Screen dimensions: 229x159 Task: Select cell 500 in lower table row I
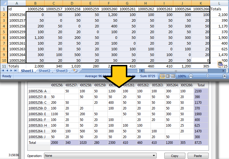(x=86, y=131)
